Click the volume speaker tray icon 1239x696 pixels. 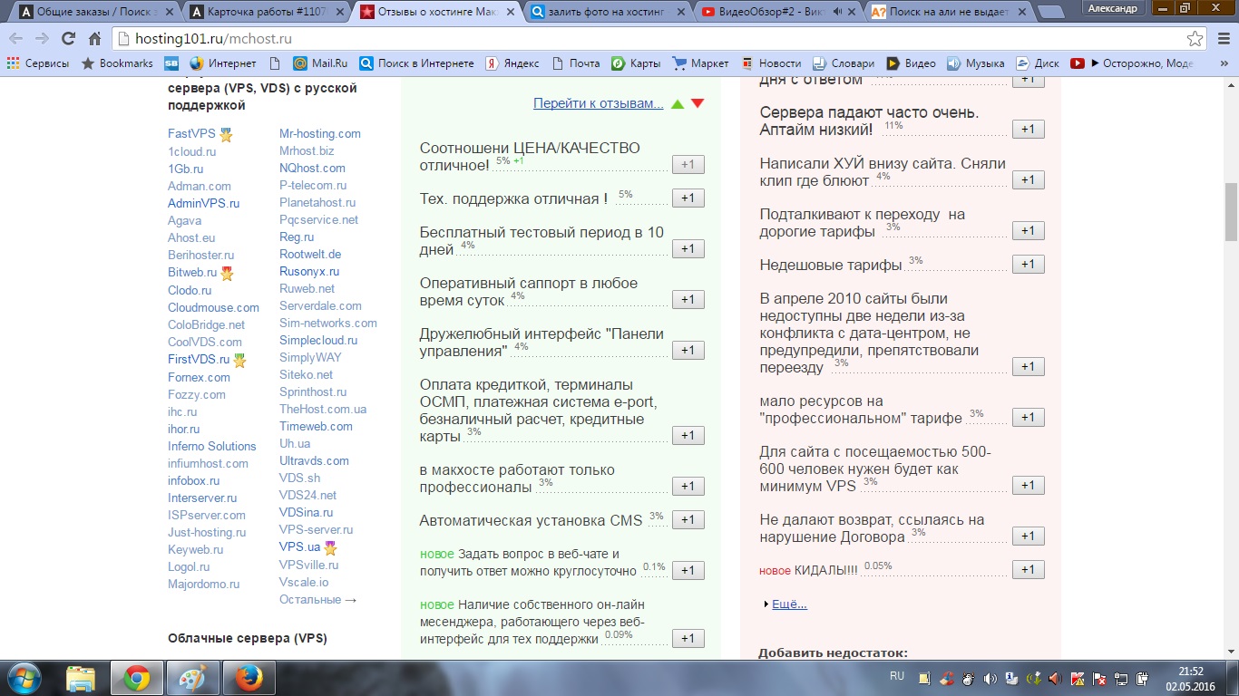pos(989,678)
